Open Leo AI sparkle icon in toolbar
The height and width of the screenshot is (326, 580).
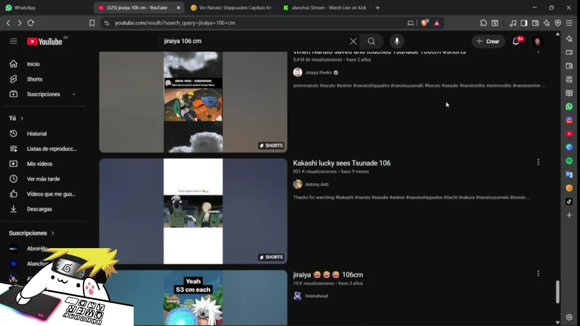pos(546,23)
